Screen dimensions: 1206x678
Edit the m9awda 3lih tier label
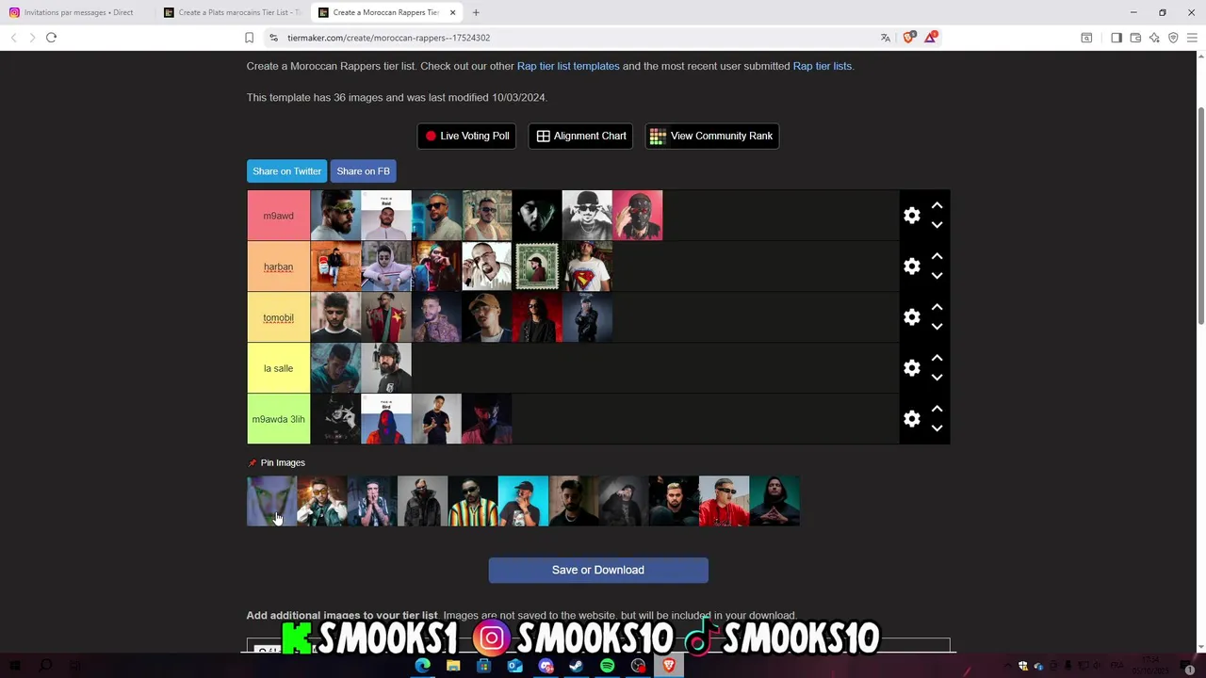tap(278, 419)
